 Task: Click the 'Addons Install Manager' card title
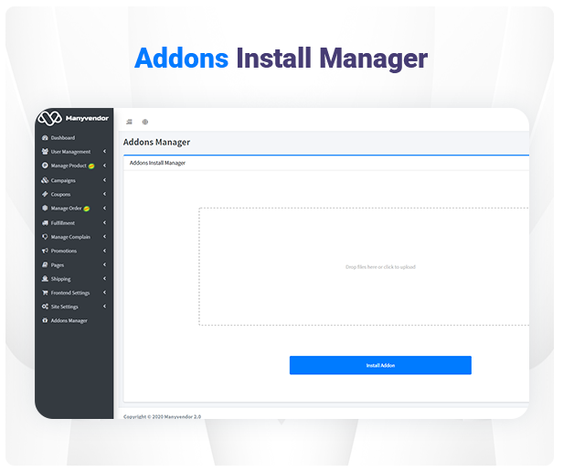point(157,163)
